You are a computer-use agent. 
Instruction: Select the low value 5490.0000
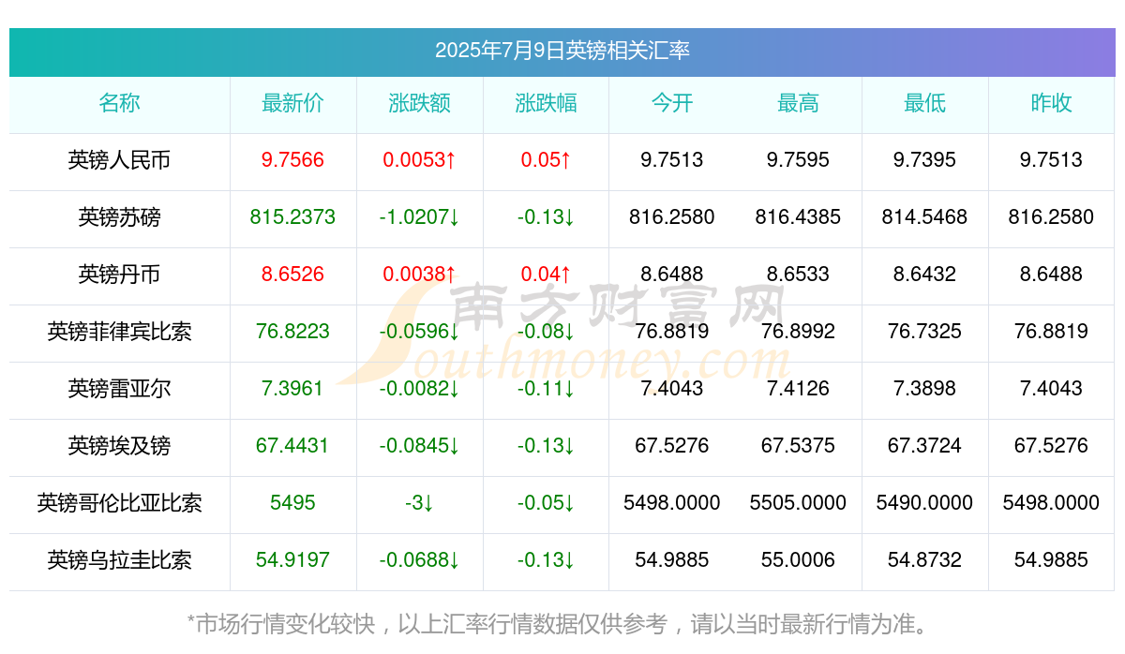[x=924, y=503]
